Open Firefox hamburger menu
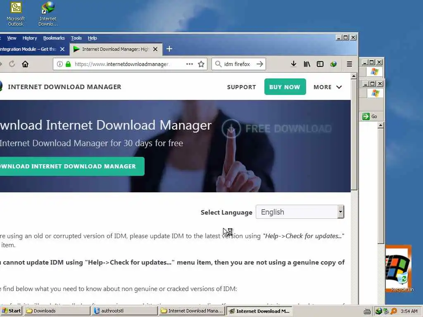The image size is (423, 317). (x=349, y=64)
